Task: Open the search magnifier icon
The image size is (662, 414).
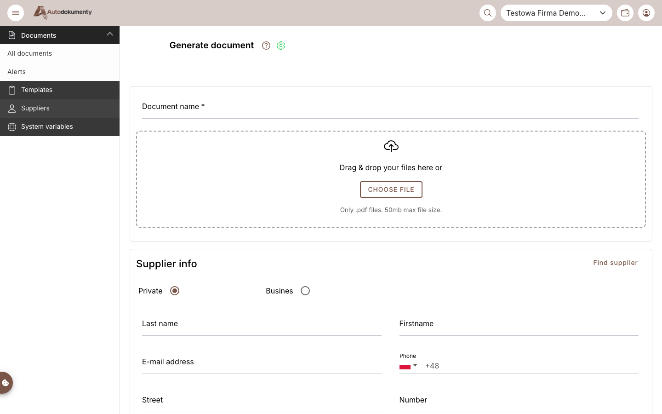Action: [x=488, y=13]
